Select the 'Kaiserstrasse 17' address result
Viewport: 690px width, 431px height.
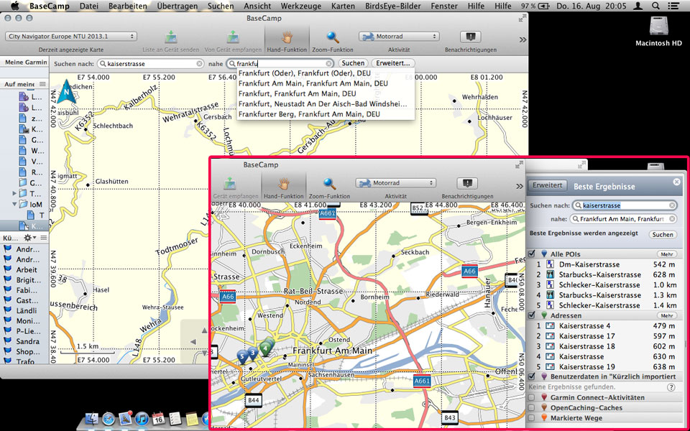pyautogui.click(x=604, y=336)
